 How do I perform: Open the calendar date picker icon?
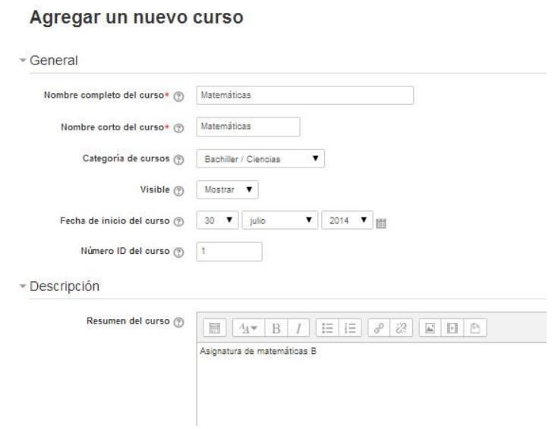point(381,223)
